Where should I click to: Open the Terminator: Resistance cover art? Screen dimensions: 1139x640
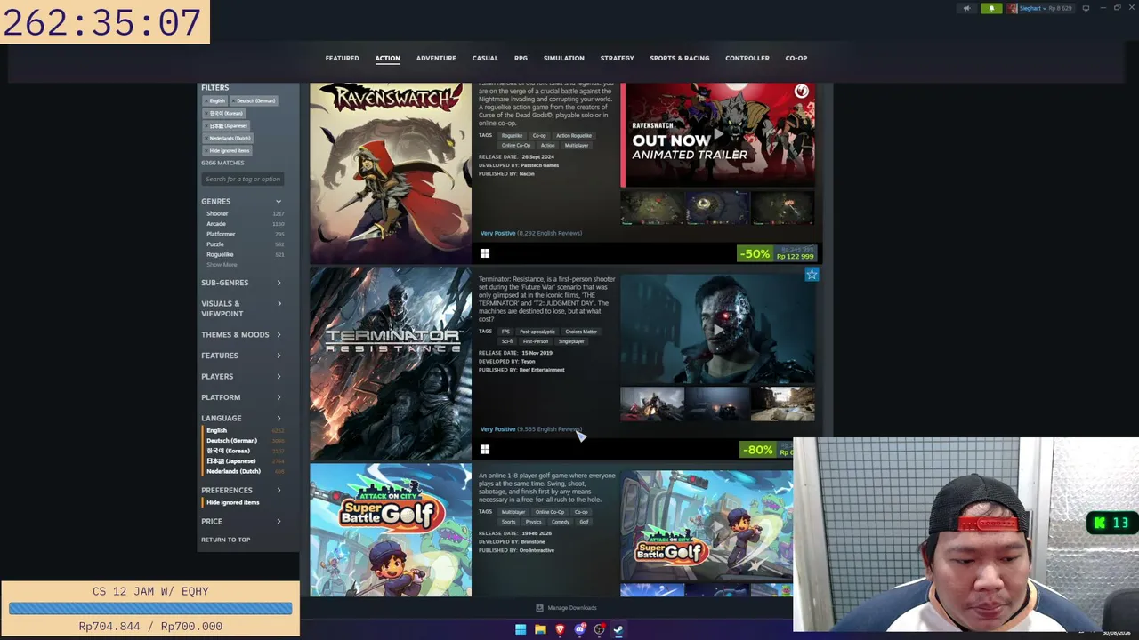pos(391,364)
